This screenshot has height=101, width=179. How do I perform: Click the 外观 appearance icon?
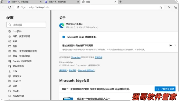[x=10, y=41]
